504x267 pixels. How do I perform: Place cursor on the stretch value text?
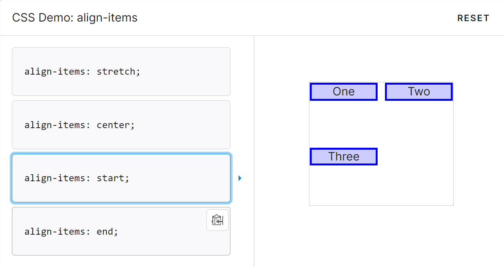(119, 72)
